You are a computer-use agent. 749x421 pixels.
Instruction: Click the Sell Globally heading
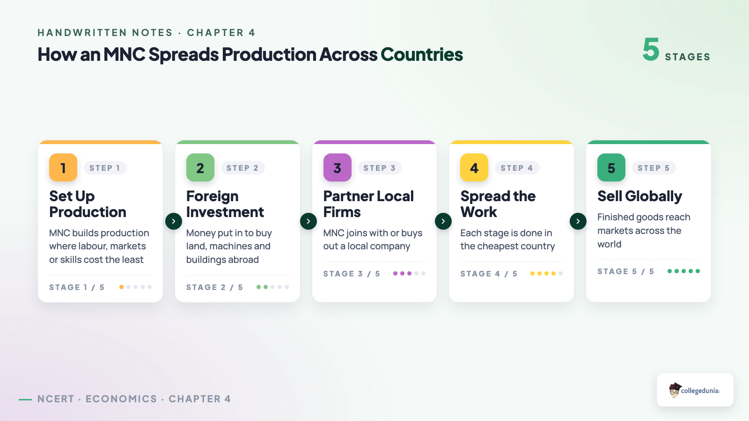click(x=639, y=196)
